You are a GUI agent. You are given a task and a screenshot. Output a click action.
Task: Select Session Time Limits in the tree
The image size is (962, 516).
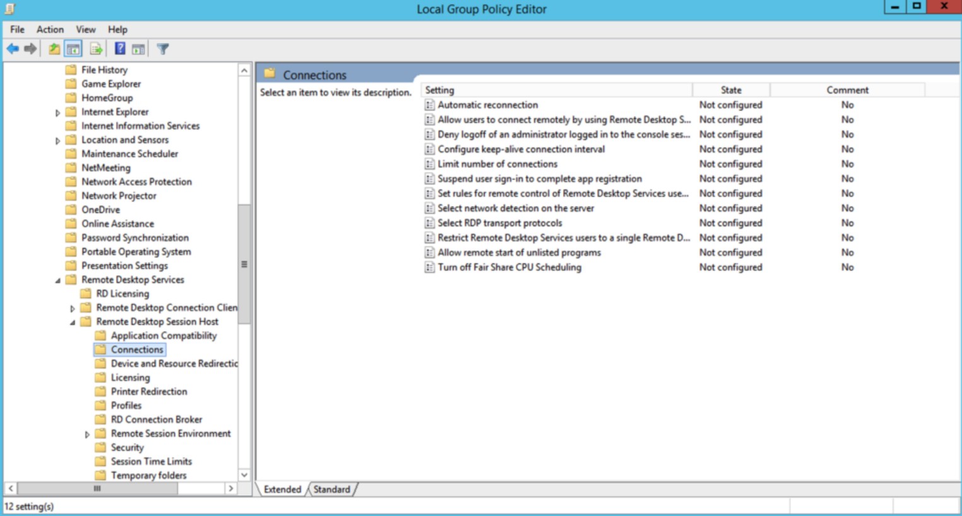(x=151, y=462)
